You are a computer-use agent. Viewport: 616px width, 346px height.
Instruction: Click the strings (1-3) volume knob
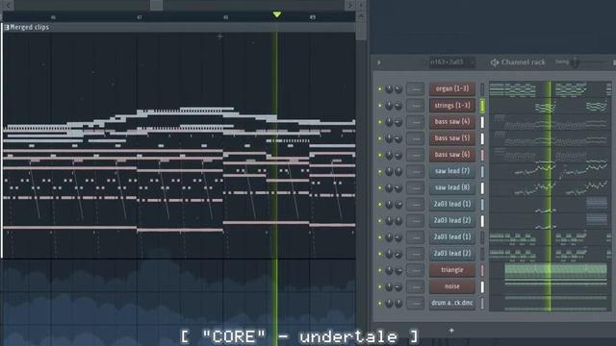tap(398, 106)
